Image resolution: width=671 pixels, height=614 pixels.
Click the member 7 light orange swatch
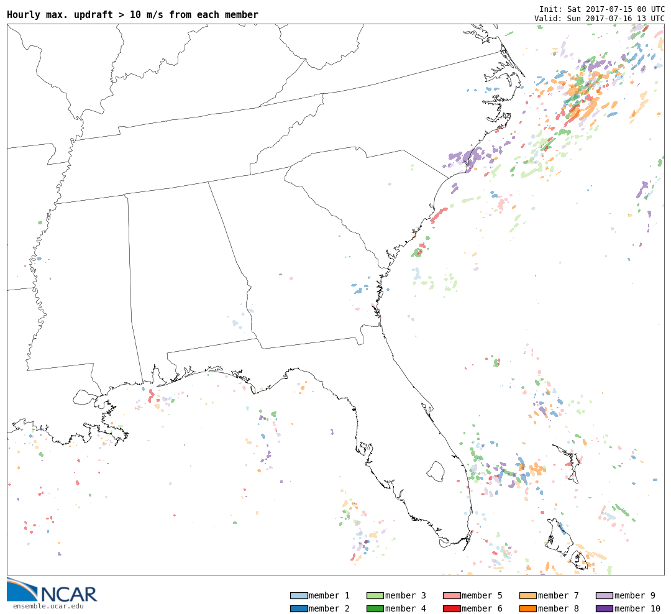(x=528, y=595)
